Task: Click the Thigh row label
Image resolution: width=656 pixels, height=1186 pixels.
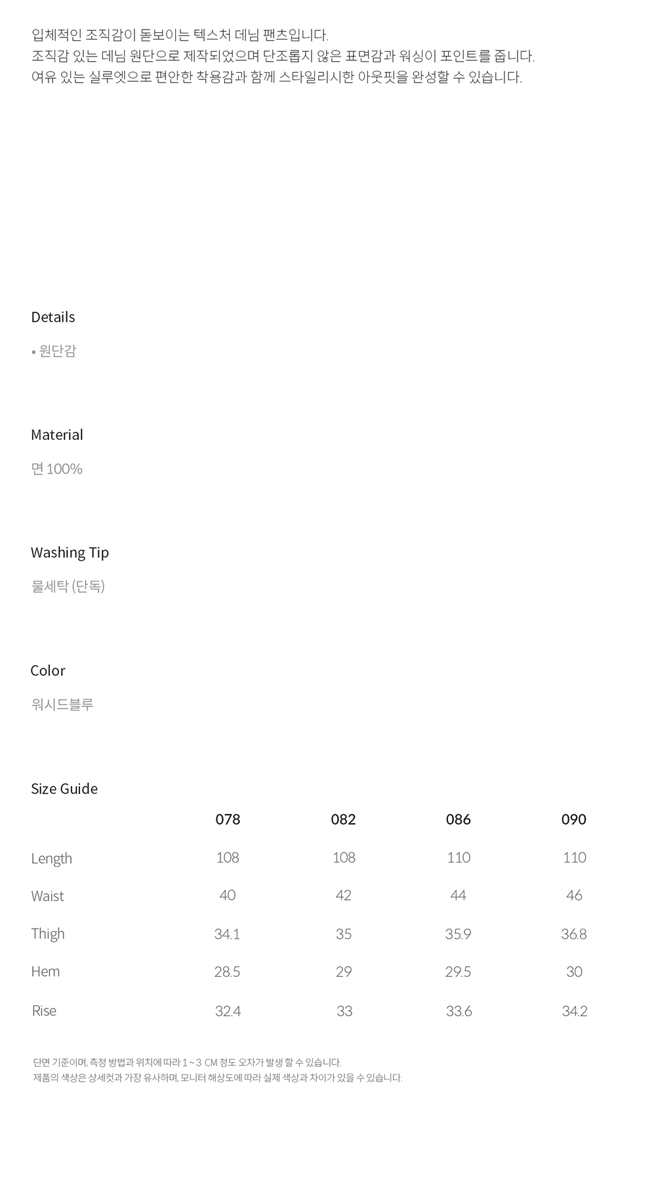Action: pos(48,933)
